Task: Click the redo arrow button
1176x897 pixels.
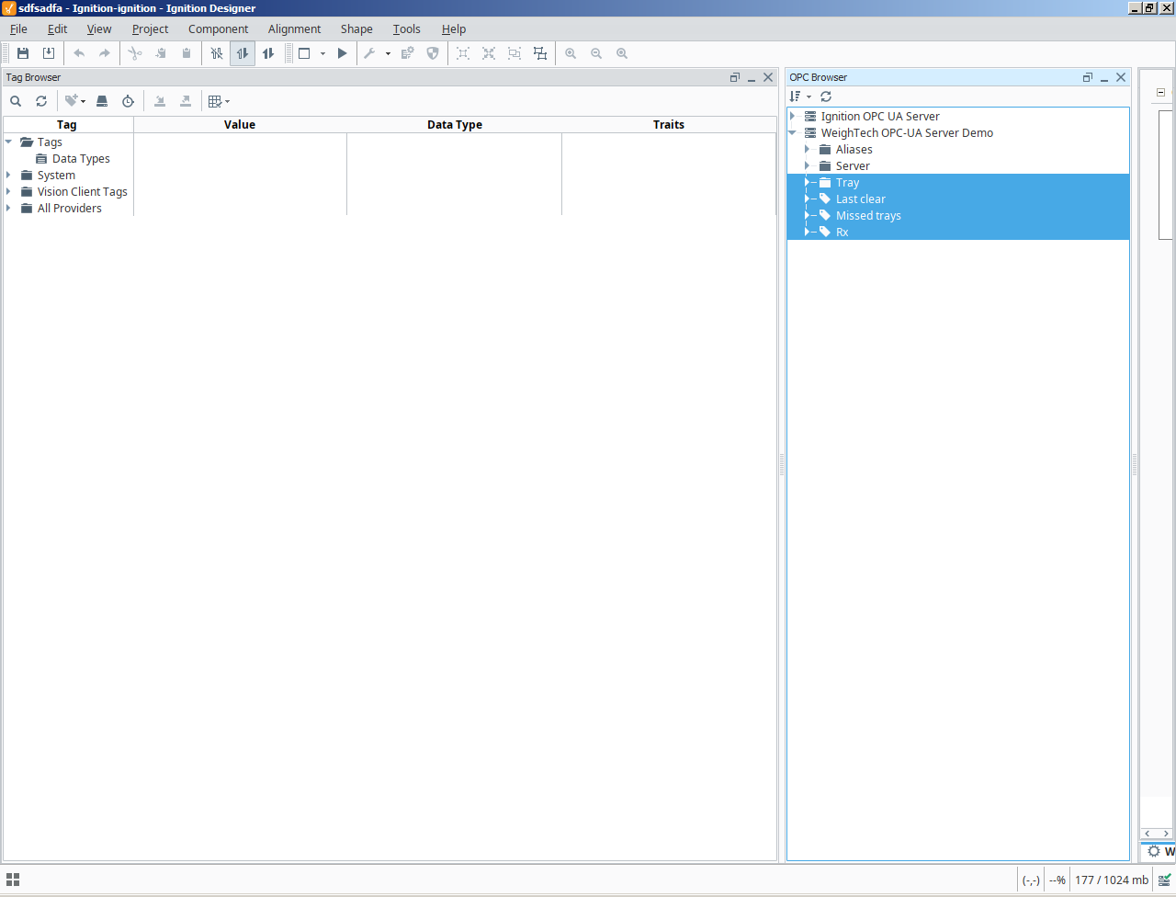Action: 104,53
